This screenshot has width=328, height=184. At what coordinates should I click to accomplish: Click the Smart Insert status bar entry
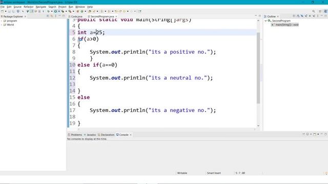214,173
